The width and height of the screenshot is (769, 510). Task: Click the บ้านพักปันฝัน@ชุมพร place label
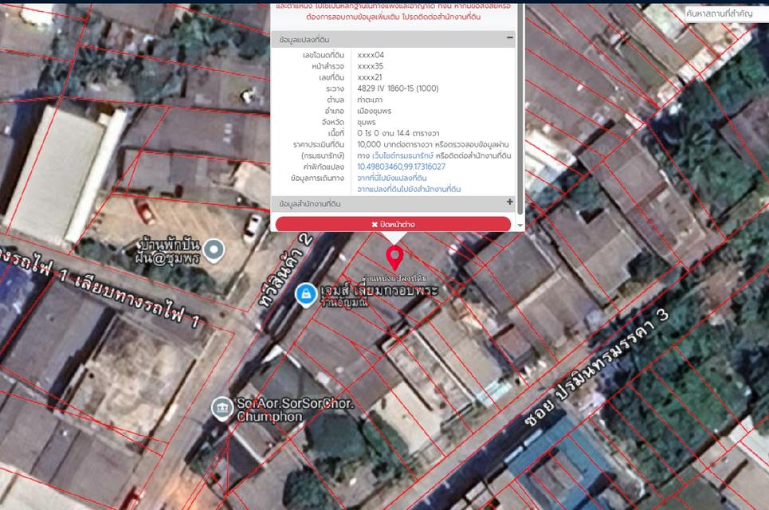168,250
